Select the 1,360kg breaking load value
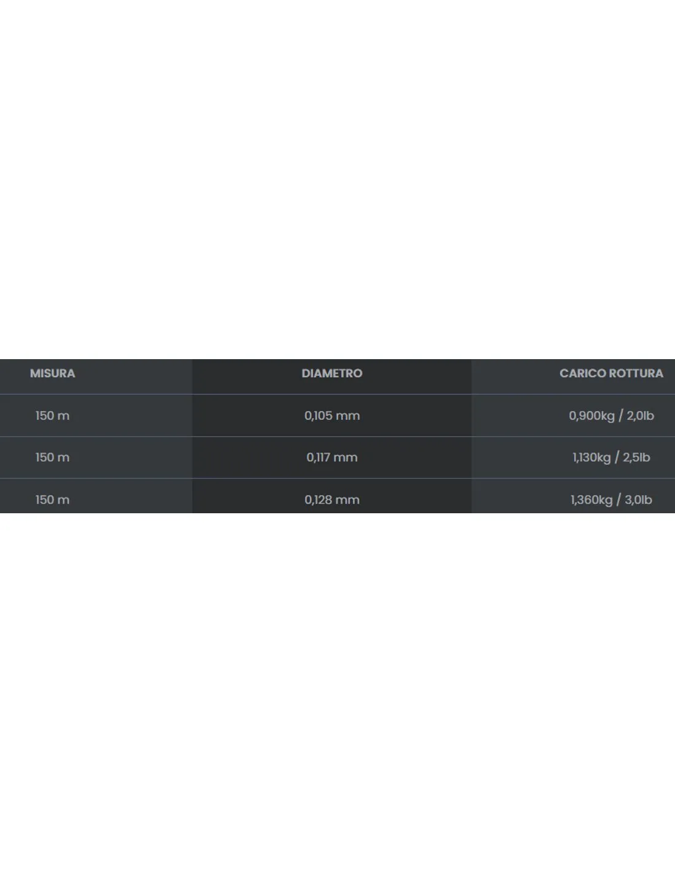Image resolution: width=675 pixels, height=873 pixels. pyautogui.click(x=592, y=500)
